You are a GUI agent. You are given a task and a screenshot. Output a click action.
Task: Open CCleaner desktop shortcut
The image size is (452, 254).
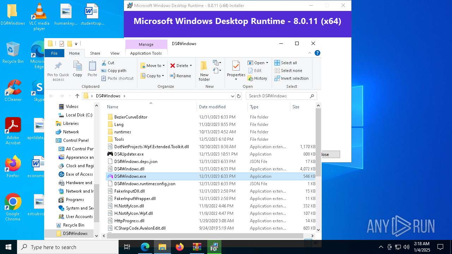[x=13, y=91]
